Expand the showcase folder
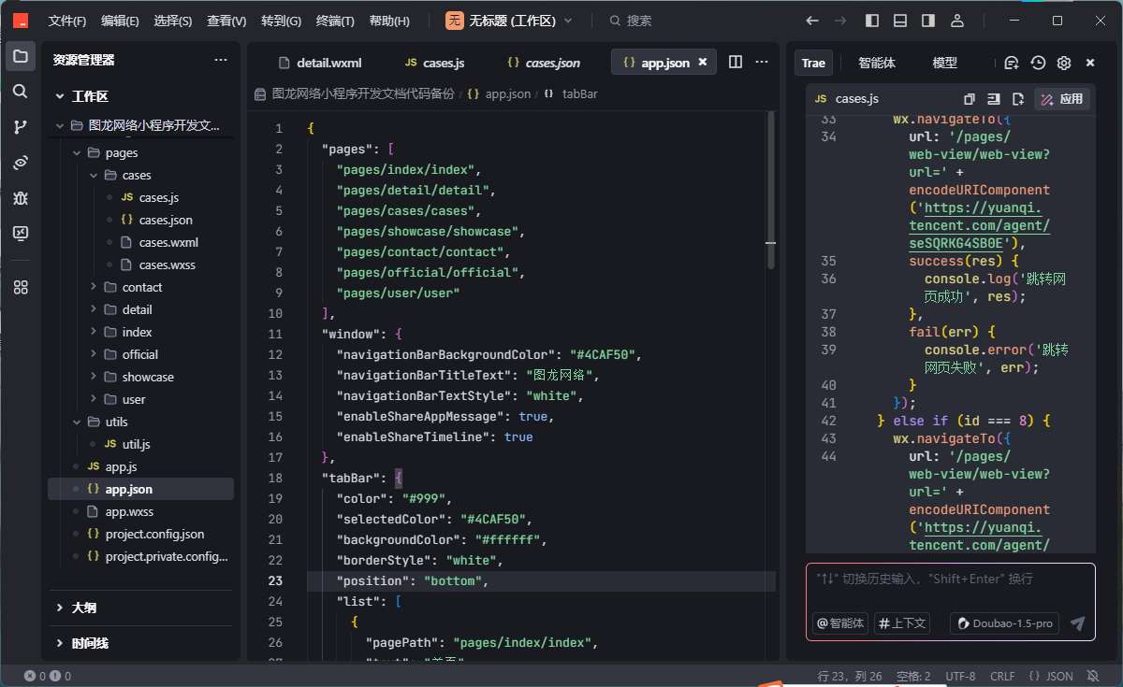The image size is (1123, 687). click(94, 377)
